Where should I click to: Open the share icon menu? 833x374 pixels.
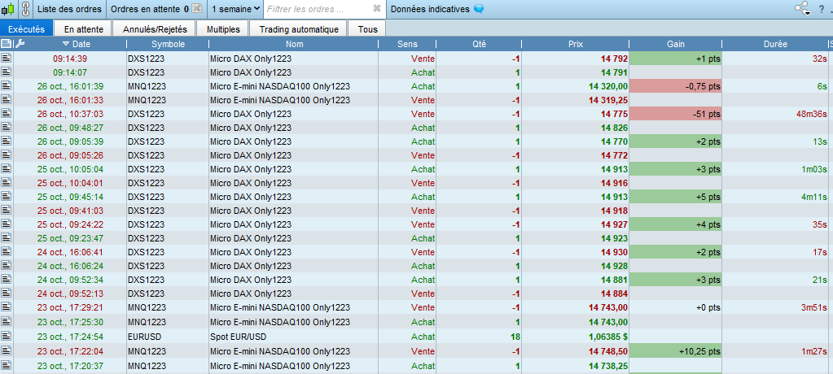(x=802, y=8)
